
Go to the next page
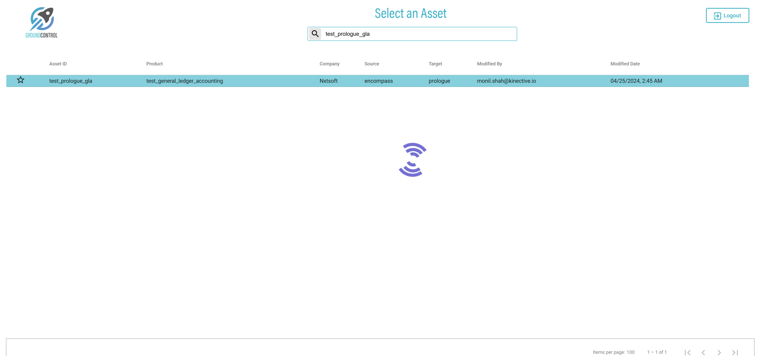point(719,352)
